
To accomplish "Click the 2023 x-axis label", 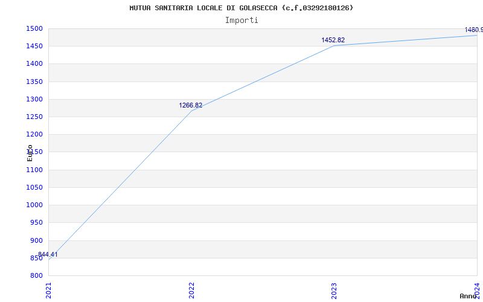I will (334, 291).
